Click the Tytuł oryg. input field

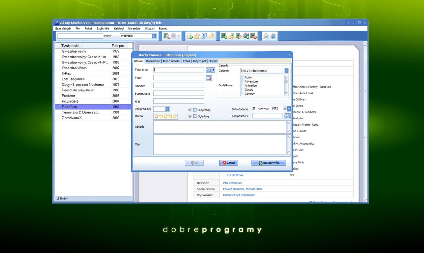click(x=179, y=70)
